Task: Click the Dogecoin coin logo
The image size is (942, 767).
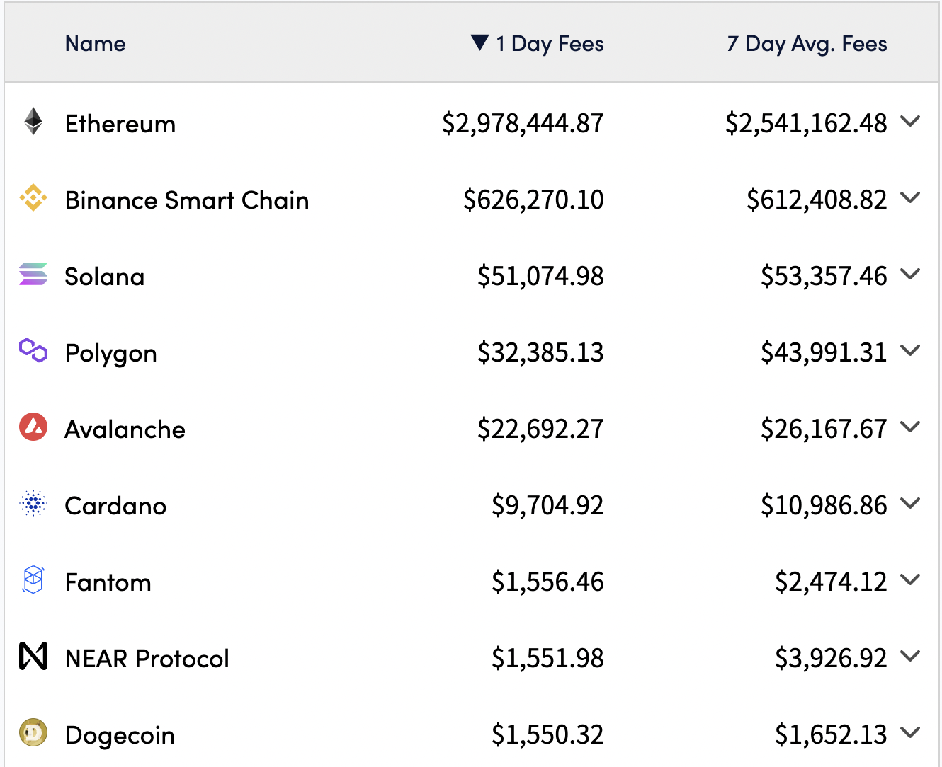Action: [33, 733]
